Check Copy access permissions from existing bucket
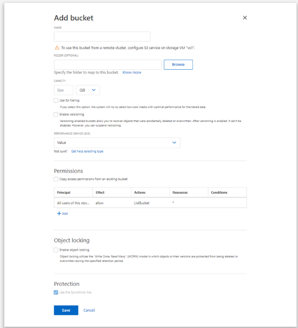This screenshot has width=298, height=328. click(x=56, y=179)
